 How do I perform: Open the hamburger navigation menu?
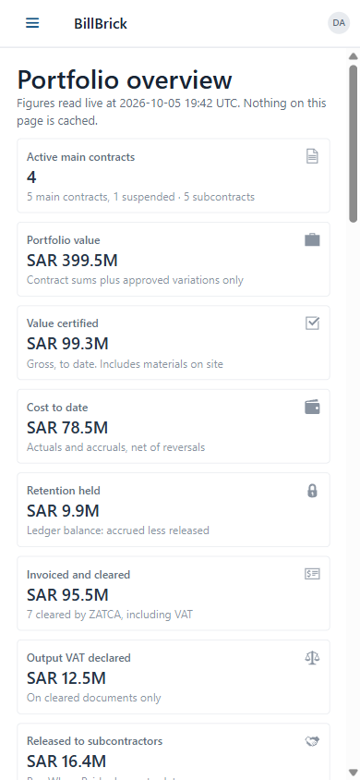(32, 23)
